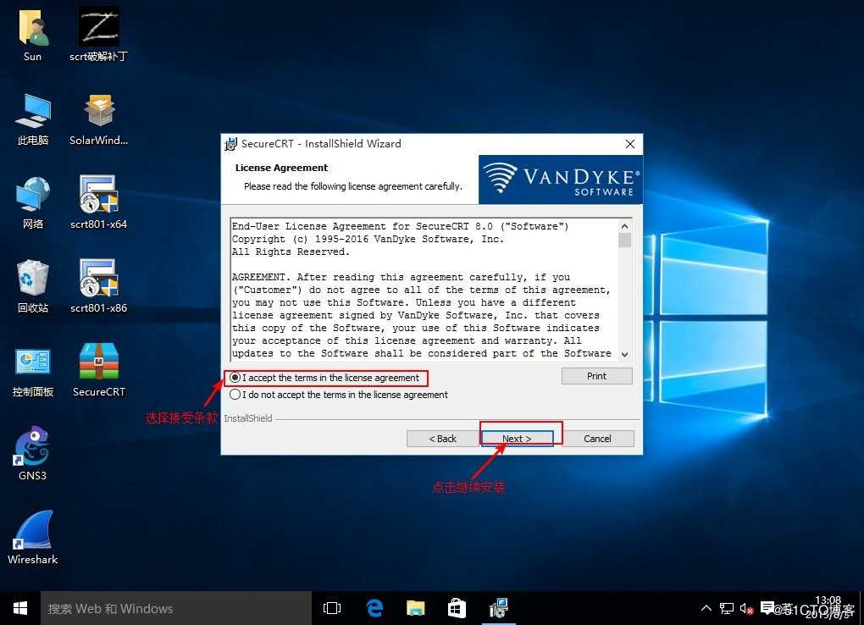The width and height of the screenshot is (864, 625).
Task: Click the InstallShield title bar icon
Action: click(x=231, y=145)
